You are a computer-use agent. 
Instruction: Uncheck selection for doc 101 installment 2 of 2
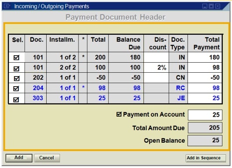[16, 68]
